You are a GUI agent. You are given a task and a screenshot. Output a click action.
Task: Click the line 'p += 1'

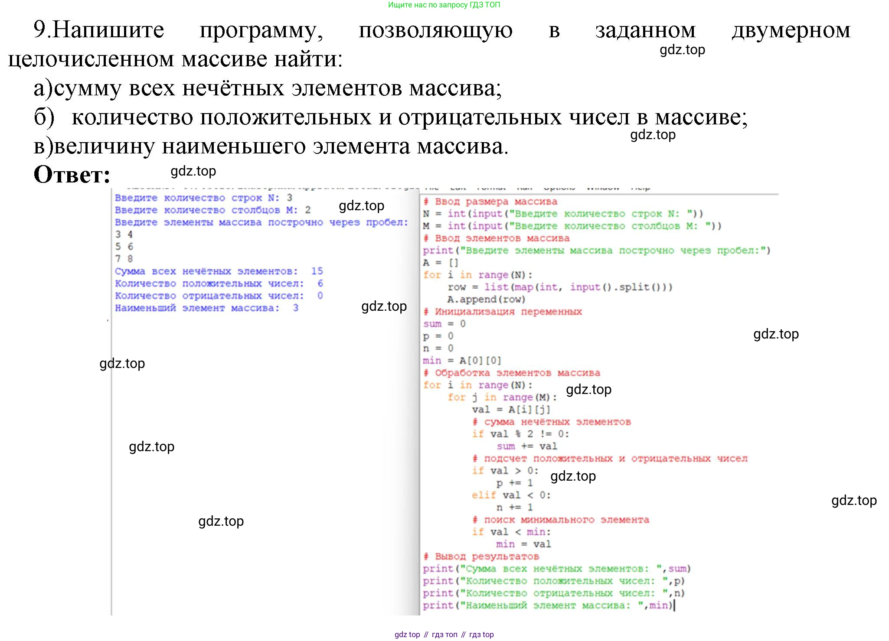click(515, 483)
